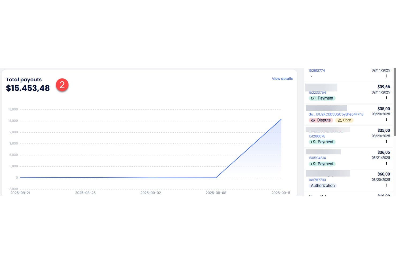Open three-dot menu for payment 151266078
The image size is (396, 264).
click(386, 141)
